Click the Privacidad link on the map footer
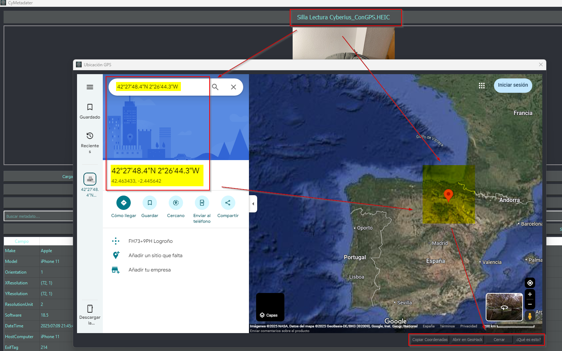562x351 pixels. [x=469, y=326]
